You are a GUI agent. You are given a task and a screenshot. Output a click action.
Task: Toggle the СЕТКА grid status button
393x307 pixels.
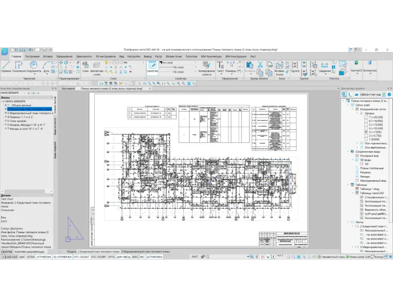point(30,257)
